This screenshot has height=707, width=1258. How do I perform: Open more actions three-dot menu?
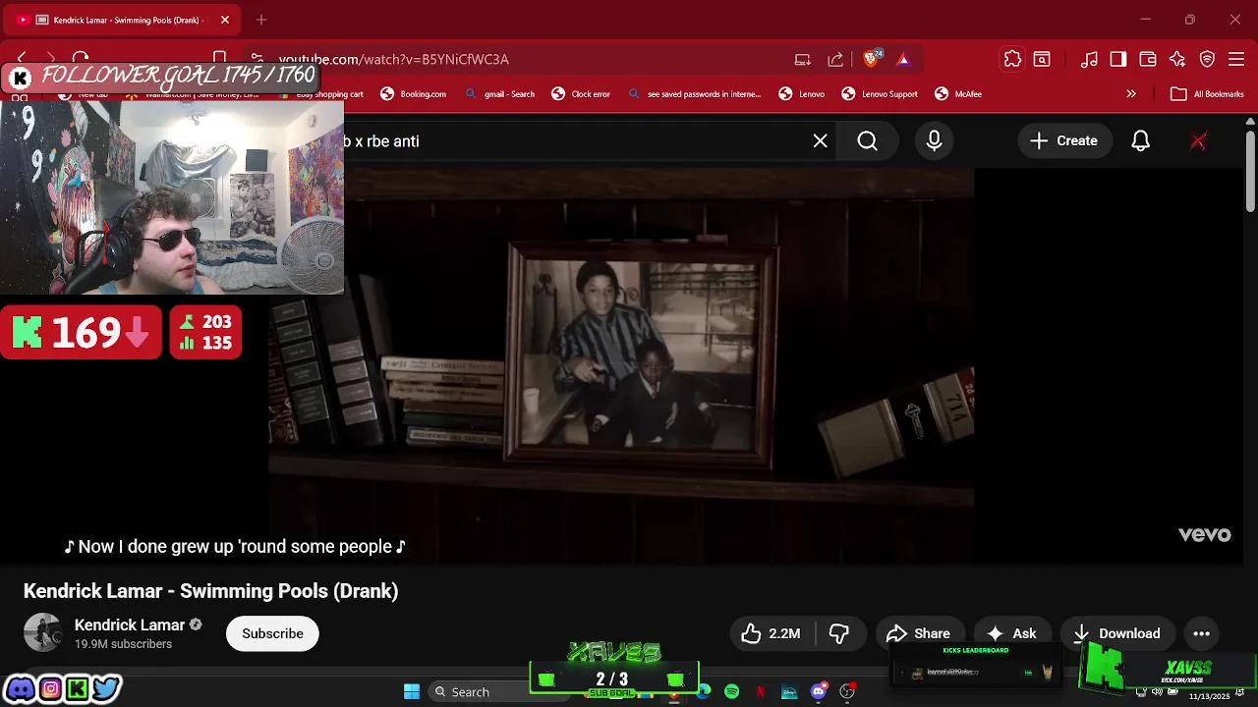[1201, 633]
